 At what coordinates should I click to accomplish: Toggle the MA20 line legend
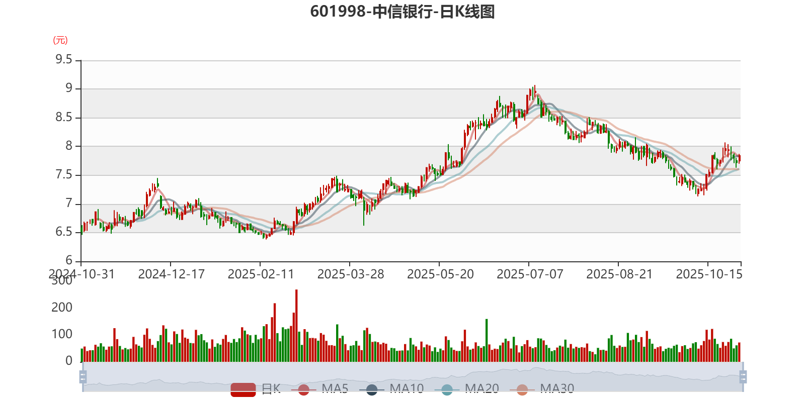467,389
